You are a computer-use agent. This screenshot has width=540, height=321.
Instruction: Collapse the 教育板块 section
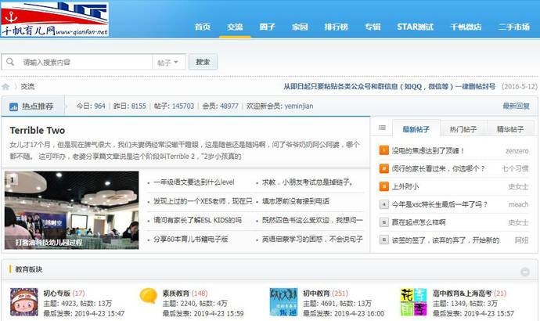pyautogui.click(x=525, y=271)
